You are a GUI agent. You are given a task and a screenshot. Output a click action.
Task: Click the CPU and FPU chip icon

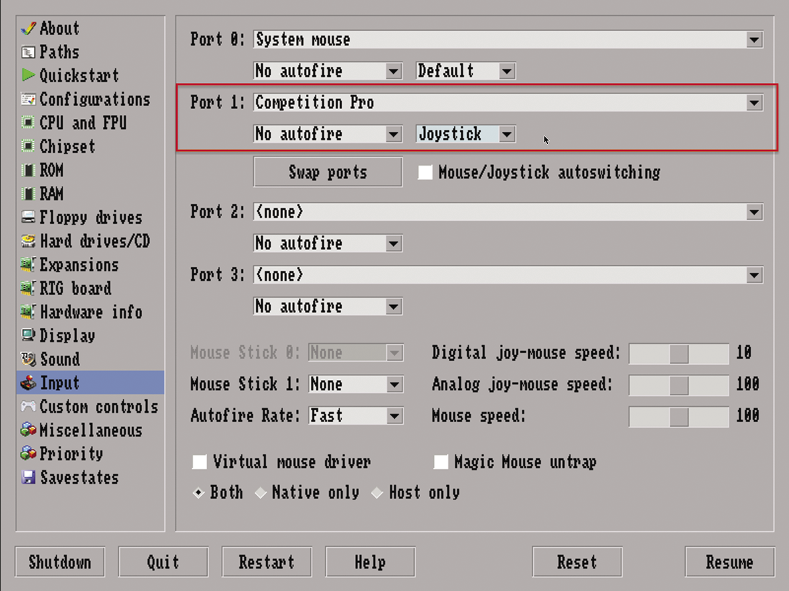click(28, 123)
